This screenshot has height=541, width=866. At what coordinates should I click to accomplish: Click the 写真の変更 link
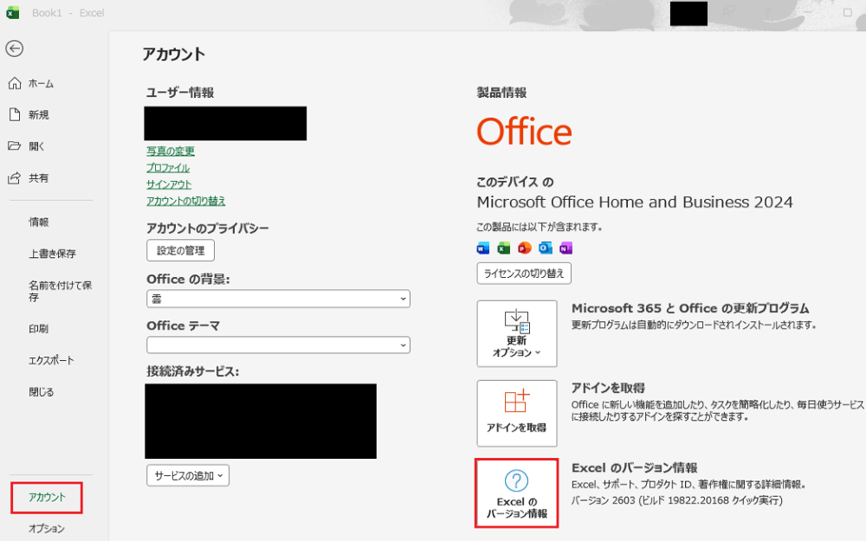(171, 151)
